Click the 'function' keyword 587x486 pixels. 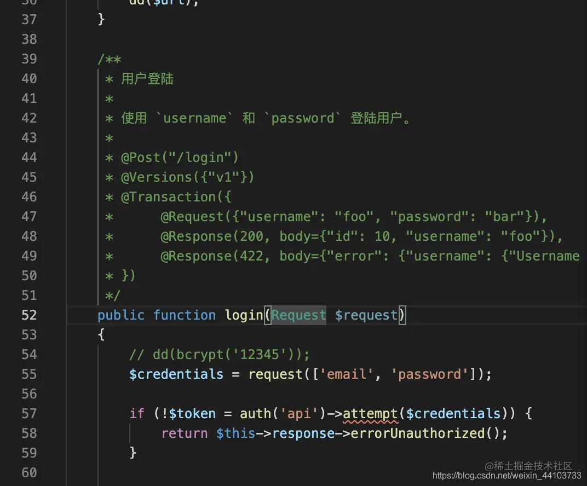pos(184,315)
